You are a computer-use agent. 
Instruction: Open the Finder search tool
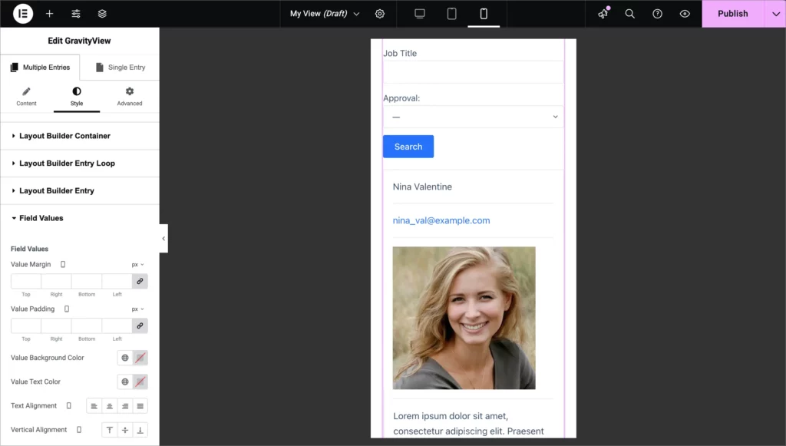click(x=629, y=13)
